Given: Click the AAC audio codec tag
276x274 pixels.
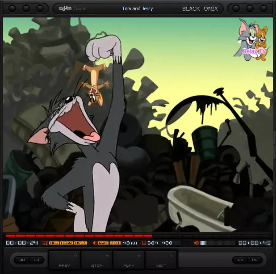Looking at the screenshot, I should pyautogui.click(x=103, y=243).
